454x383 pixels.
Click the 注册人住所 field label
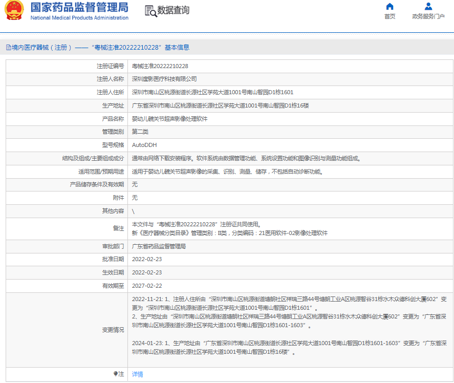[x=111, y=92]
